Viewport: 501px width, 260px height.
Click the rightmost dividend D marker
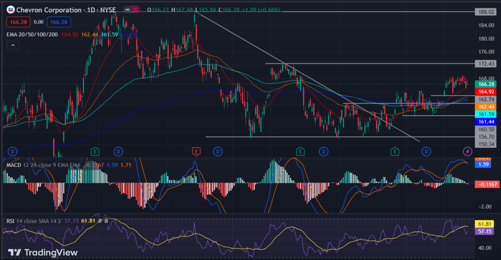[x=426, y=151]
